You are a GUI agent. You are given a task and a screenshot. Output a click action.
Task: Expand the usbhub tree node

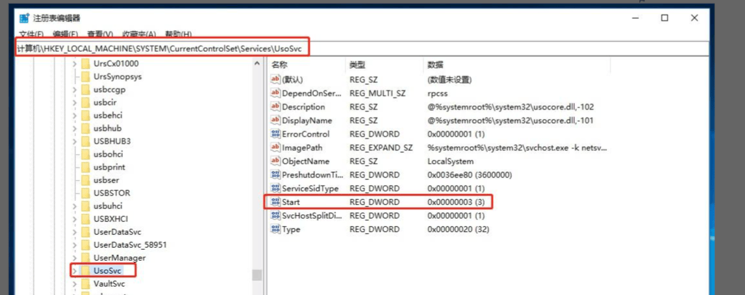click(x=74, y=128)
